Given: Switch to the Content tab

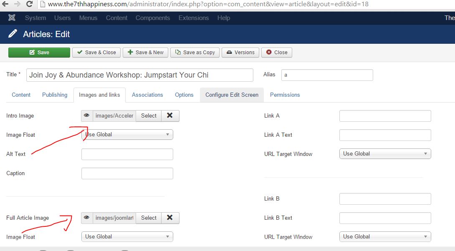Looking at the screenshot, I should click(21, 95).
